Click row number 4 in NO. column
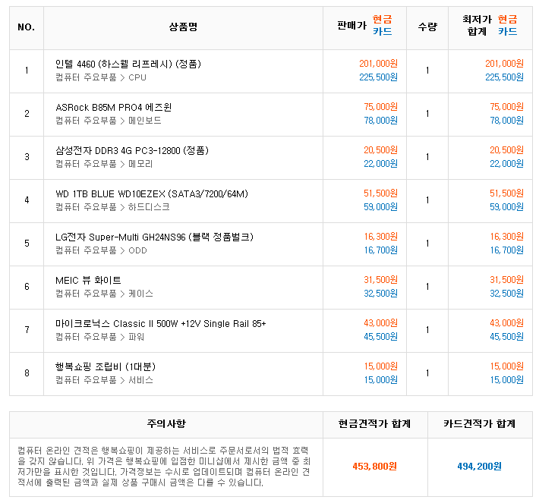 27,200
